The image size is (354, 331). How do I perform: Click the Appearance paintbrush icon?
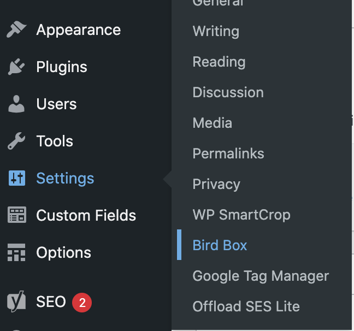coord(16,29)
